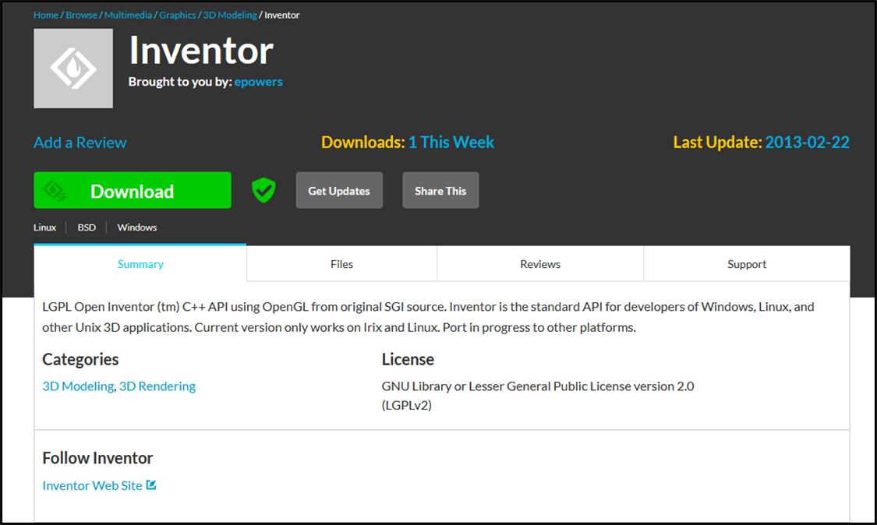Click the Share This button
877x525 pixels.
coord(440,190)
